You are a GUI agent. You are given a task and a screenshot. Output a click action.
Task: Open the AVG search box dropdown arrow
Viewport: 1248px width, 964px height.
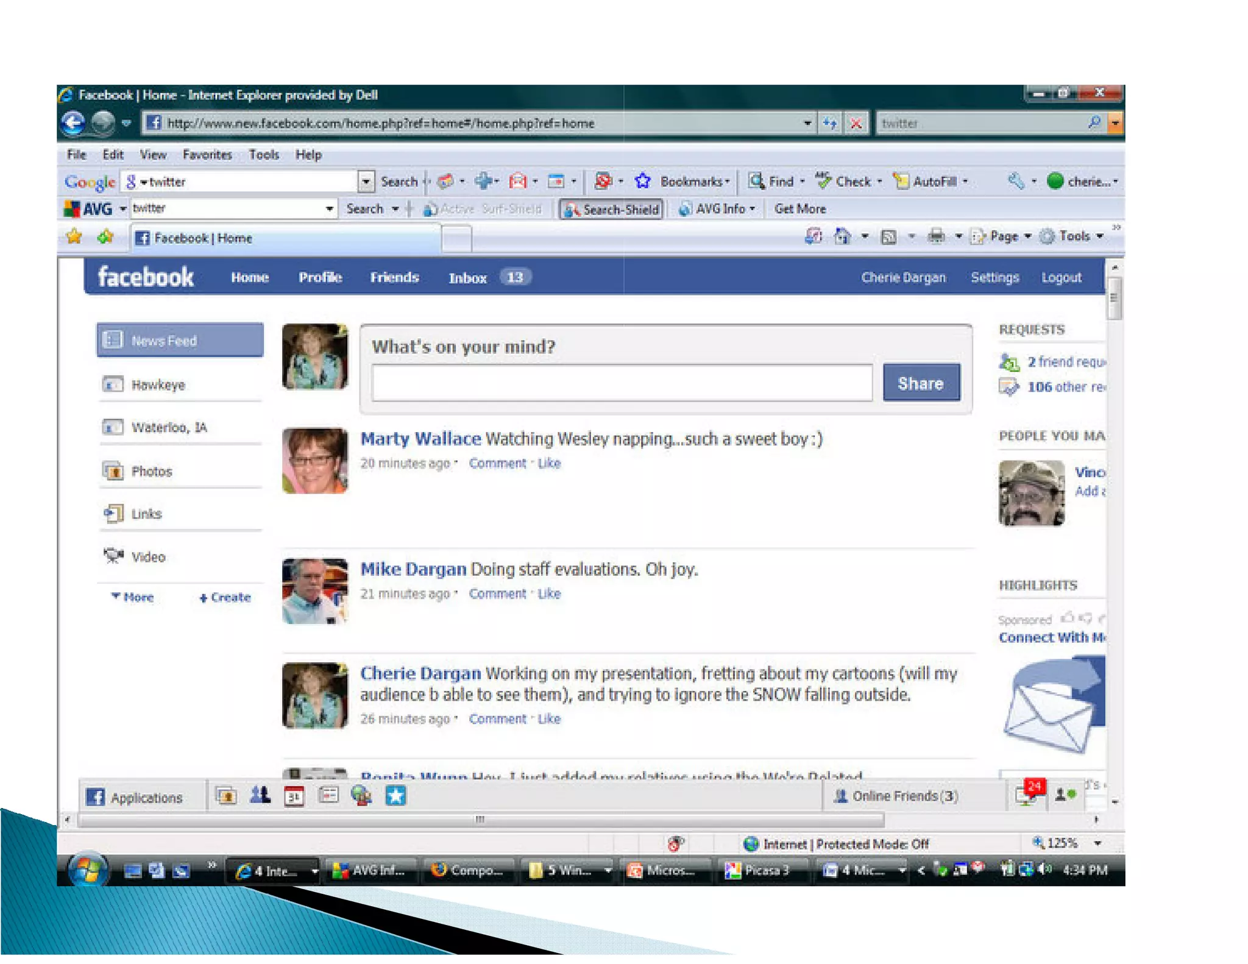pyautogui.click(x=329, y=208)
